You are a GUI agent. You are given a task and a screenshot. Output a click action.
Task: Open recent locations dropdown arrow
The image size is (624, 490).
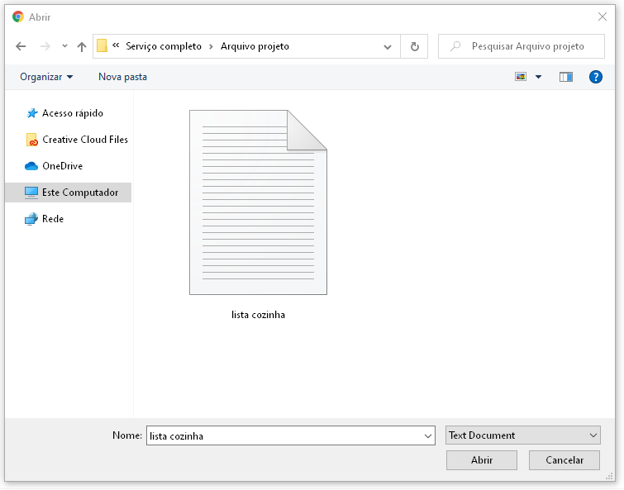click(x=64, y=47)
